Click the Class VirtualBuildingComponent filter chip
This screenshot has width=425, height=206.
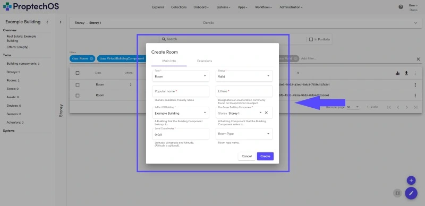(x=122, y=58)
